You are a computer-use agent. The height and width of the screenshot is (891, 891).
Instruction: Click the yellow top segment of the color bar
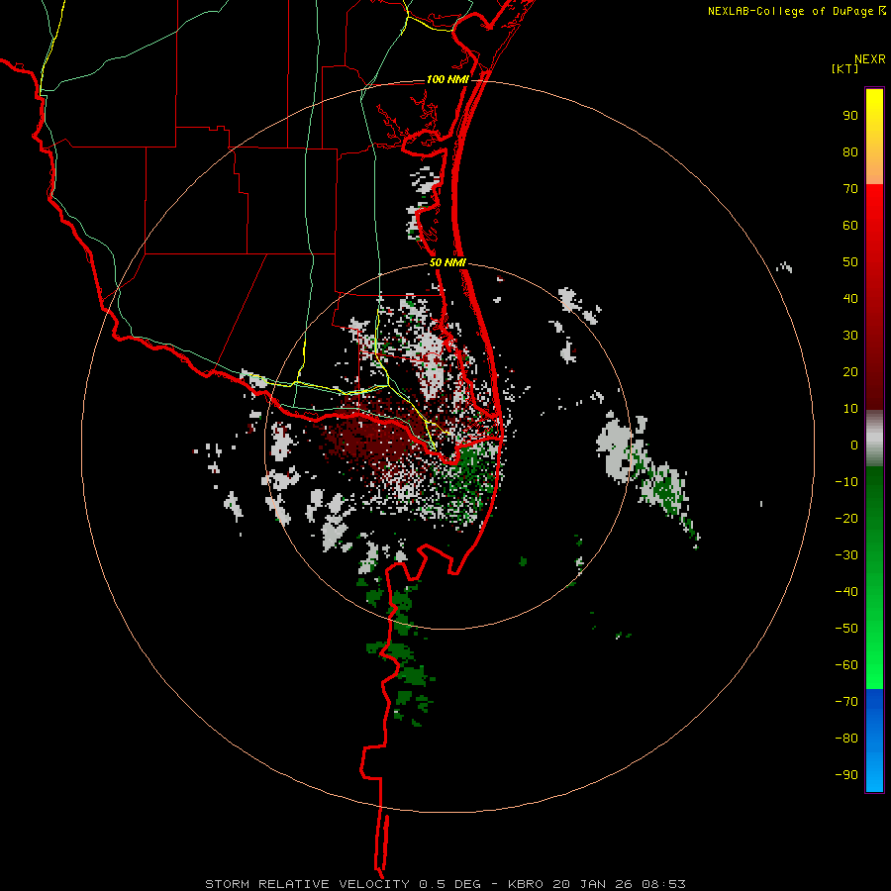coord(874,137)
